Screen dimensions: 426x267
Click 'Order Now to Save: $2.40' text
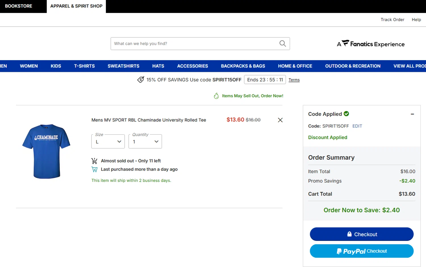click(362, 210)
